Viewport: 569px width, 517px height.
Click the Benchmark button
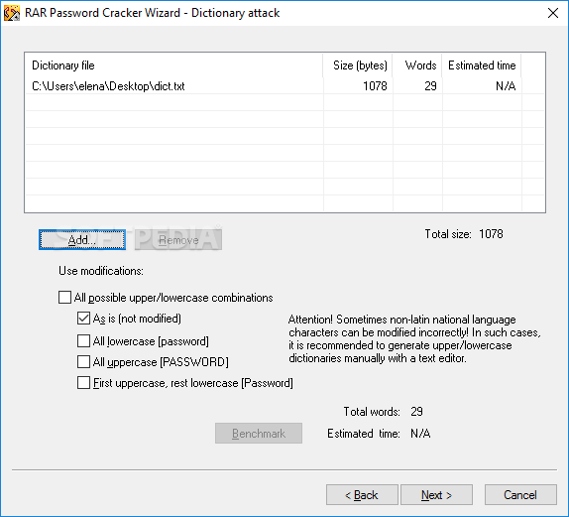[x=259, y=433]
